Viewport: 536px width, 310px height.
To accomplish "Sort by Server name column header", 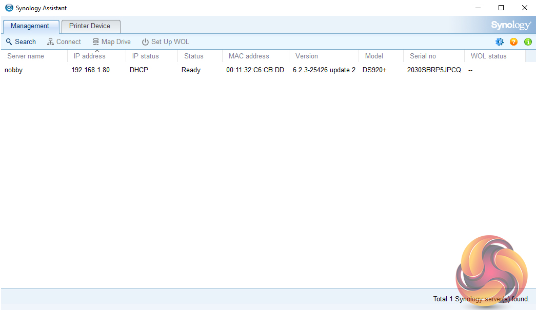I will [34, 56].
